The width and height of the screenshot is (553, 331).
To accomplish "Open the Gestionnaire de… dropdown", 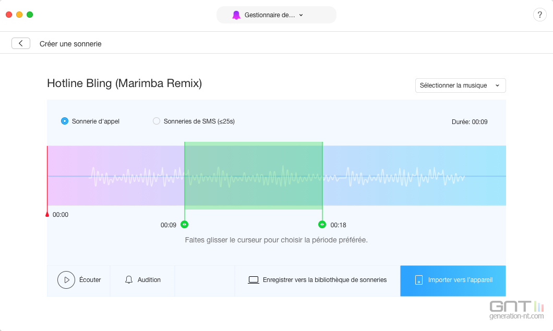I will tap(276, 15).
